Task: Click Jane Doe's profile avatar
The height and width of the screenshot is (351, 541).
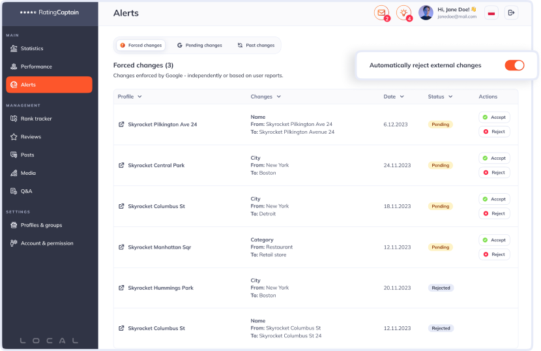Action: click(x=426, y=12)
